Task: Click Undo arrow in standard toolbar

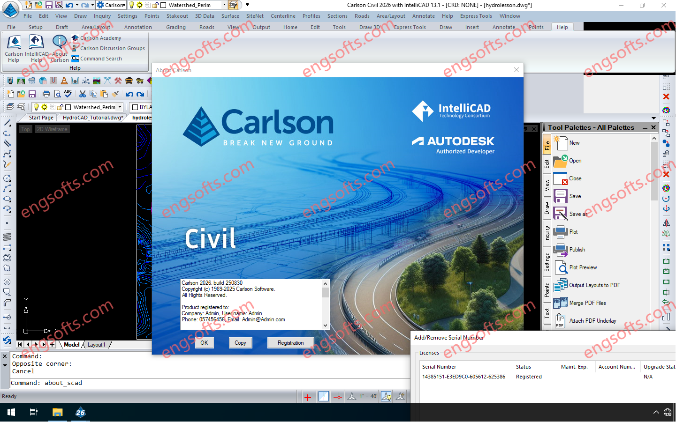Action: 129,94
